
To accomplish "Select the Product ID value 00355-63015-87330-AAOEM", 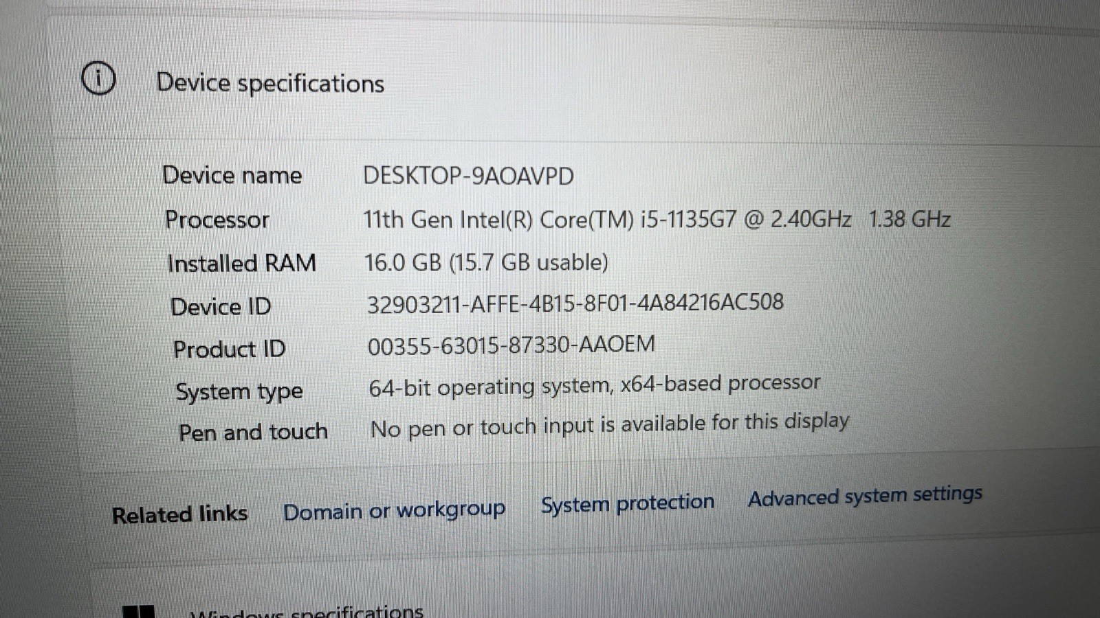I will 511,344.
